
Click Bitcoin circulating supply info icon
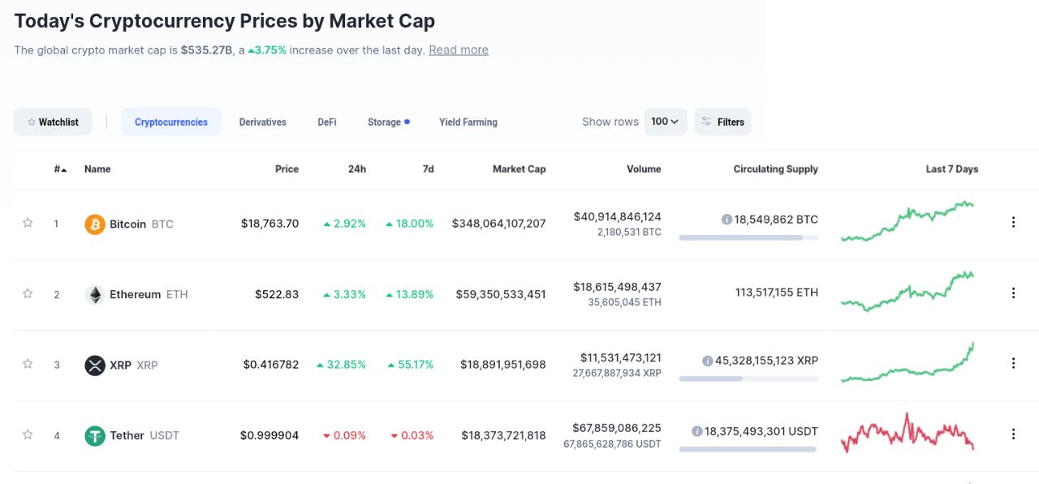click(x=726, y=220)
